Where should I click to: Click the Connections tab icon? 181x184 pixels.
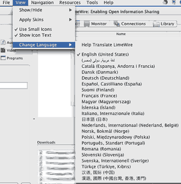116,24
